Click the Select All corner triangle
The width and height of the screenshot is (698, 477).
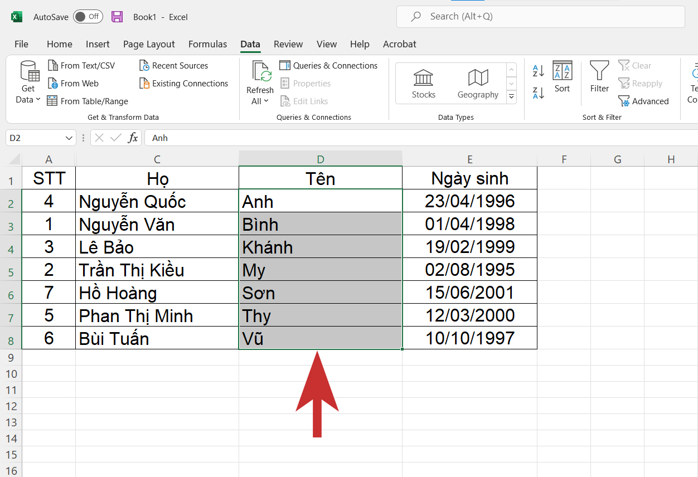click(14, 159)
